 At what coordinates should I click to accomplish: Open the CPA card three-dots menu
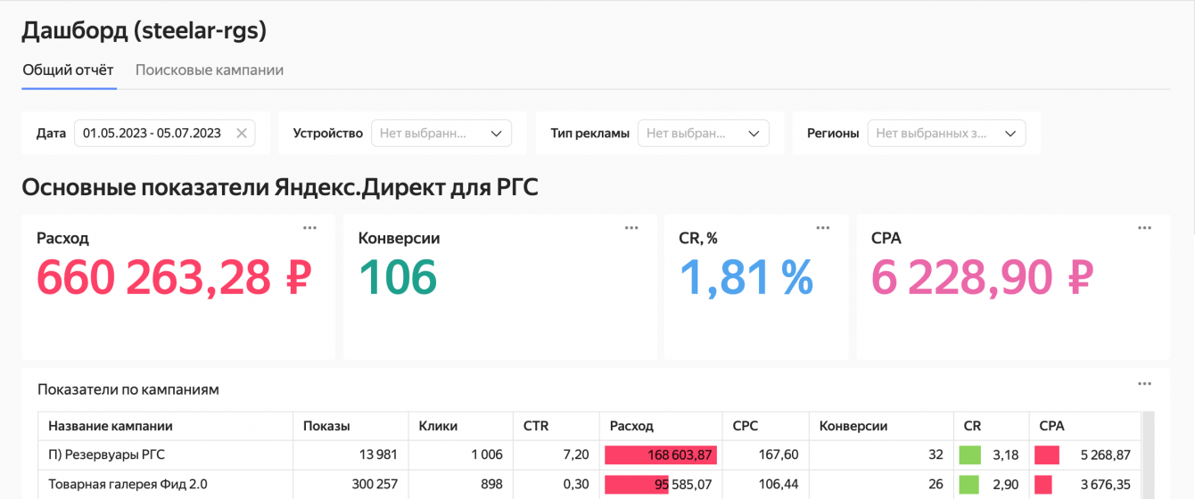pos(1144,228)
